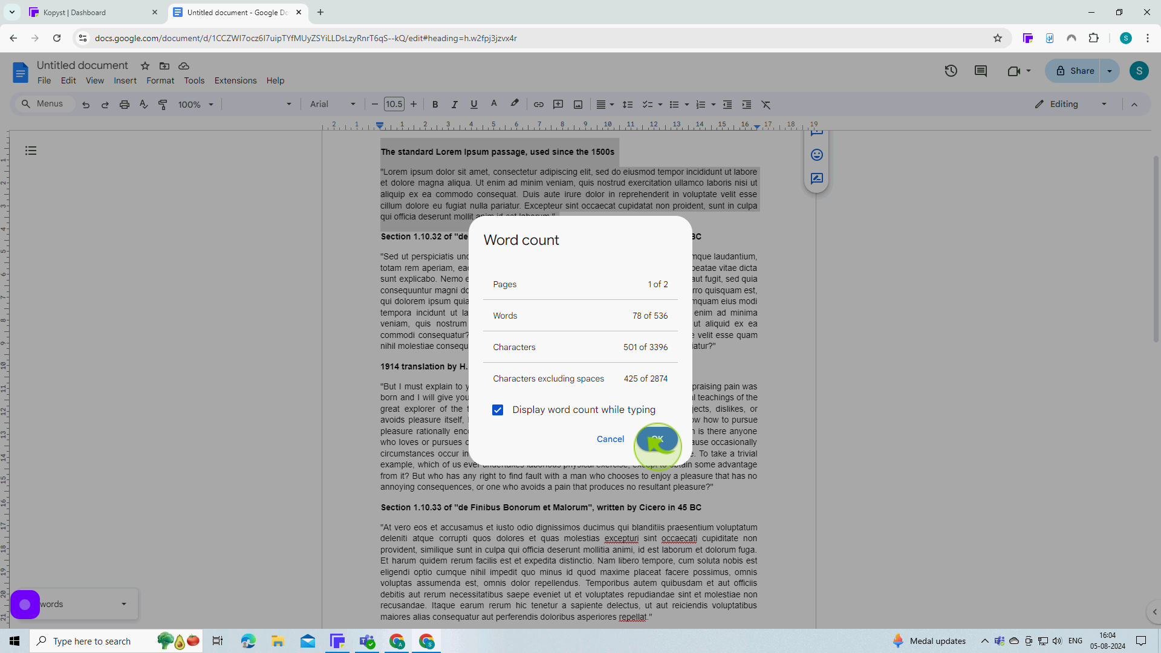This screenshot has height=653, width=1161.
Task: Uncheck Display word count while typing
Action: point(498,410)
